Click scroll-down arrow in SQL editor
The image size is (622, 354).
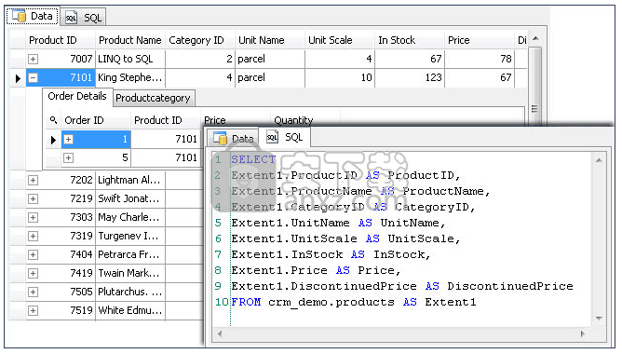(599, 319)
